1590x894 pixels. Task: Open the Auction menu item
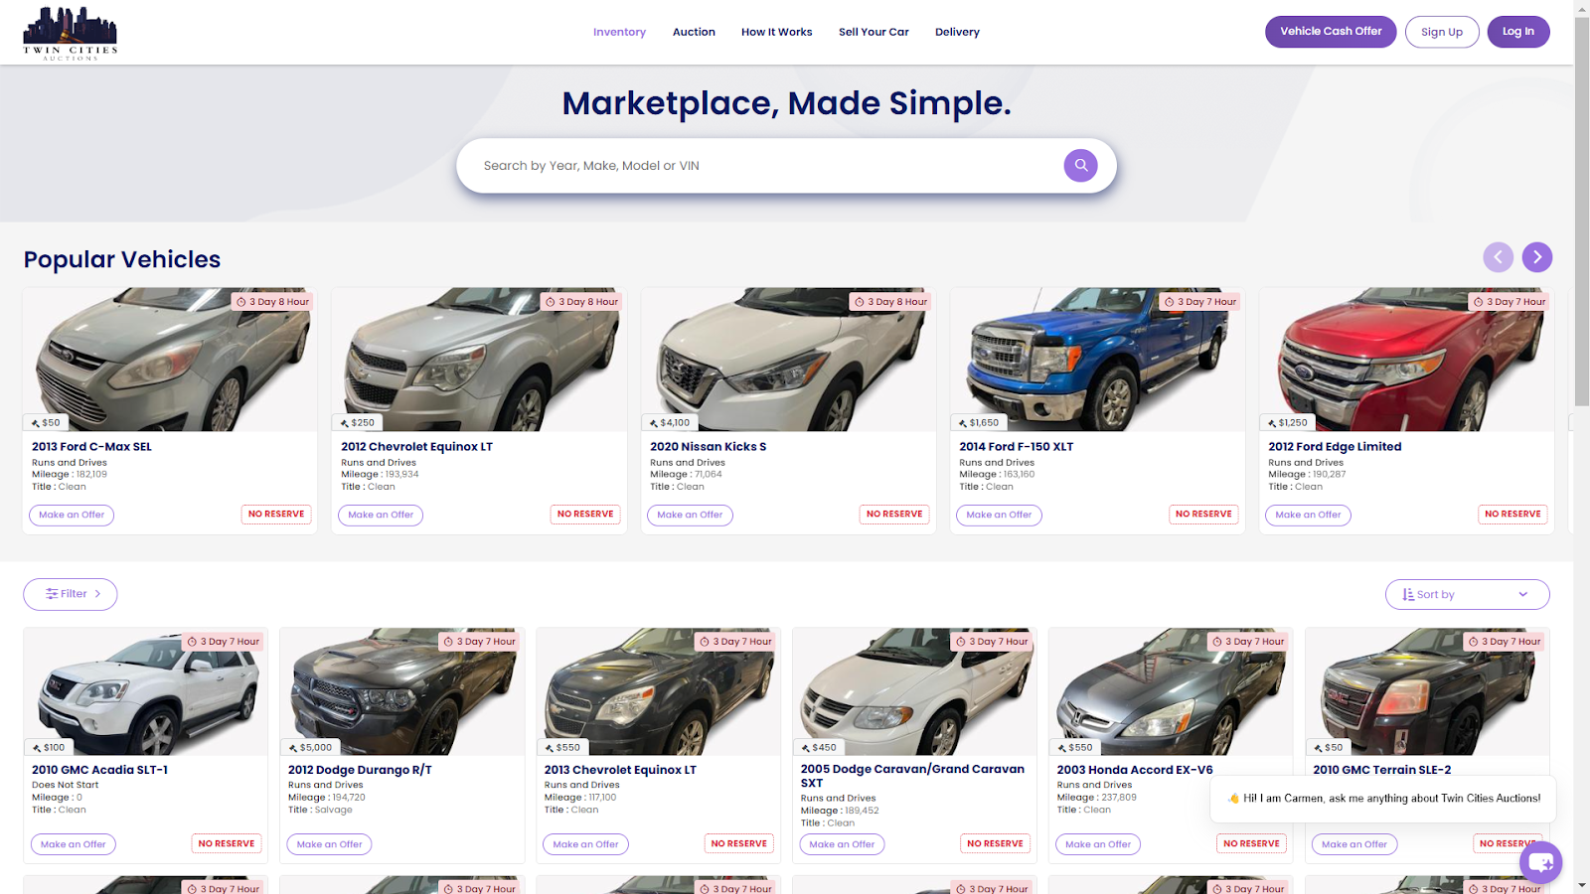coord(694,32)
